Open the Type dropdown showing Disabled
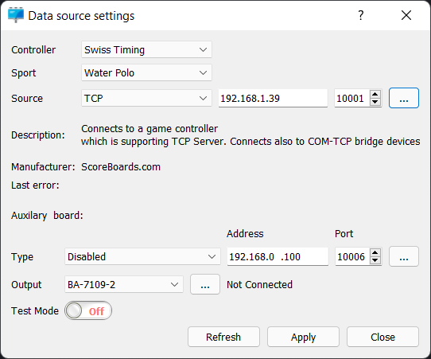 (142, 256)
